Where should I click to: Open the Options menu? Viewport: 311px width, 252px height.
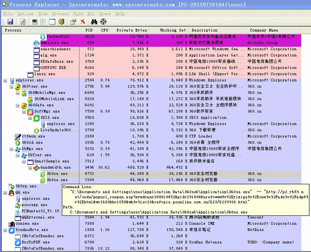(25, 14)
